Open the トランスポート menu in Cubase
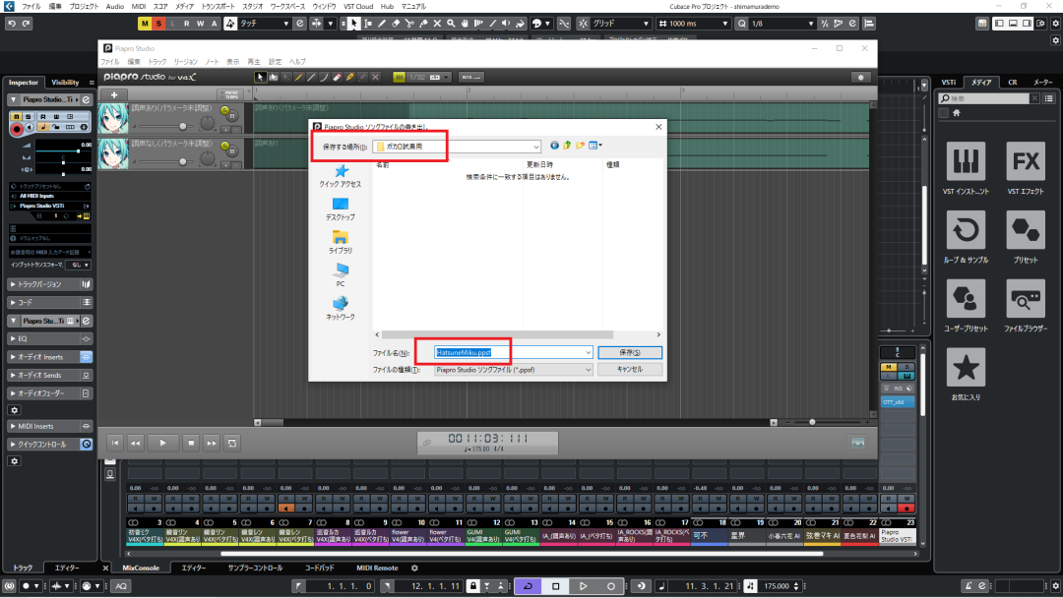 (x=218, y=6)
